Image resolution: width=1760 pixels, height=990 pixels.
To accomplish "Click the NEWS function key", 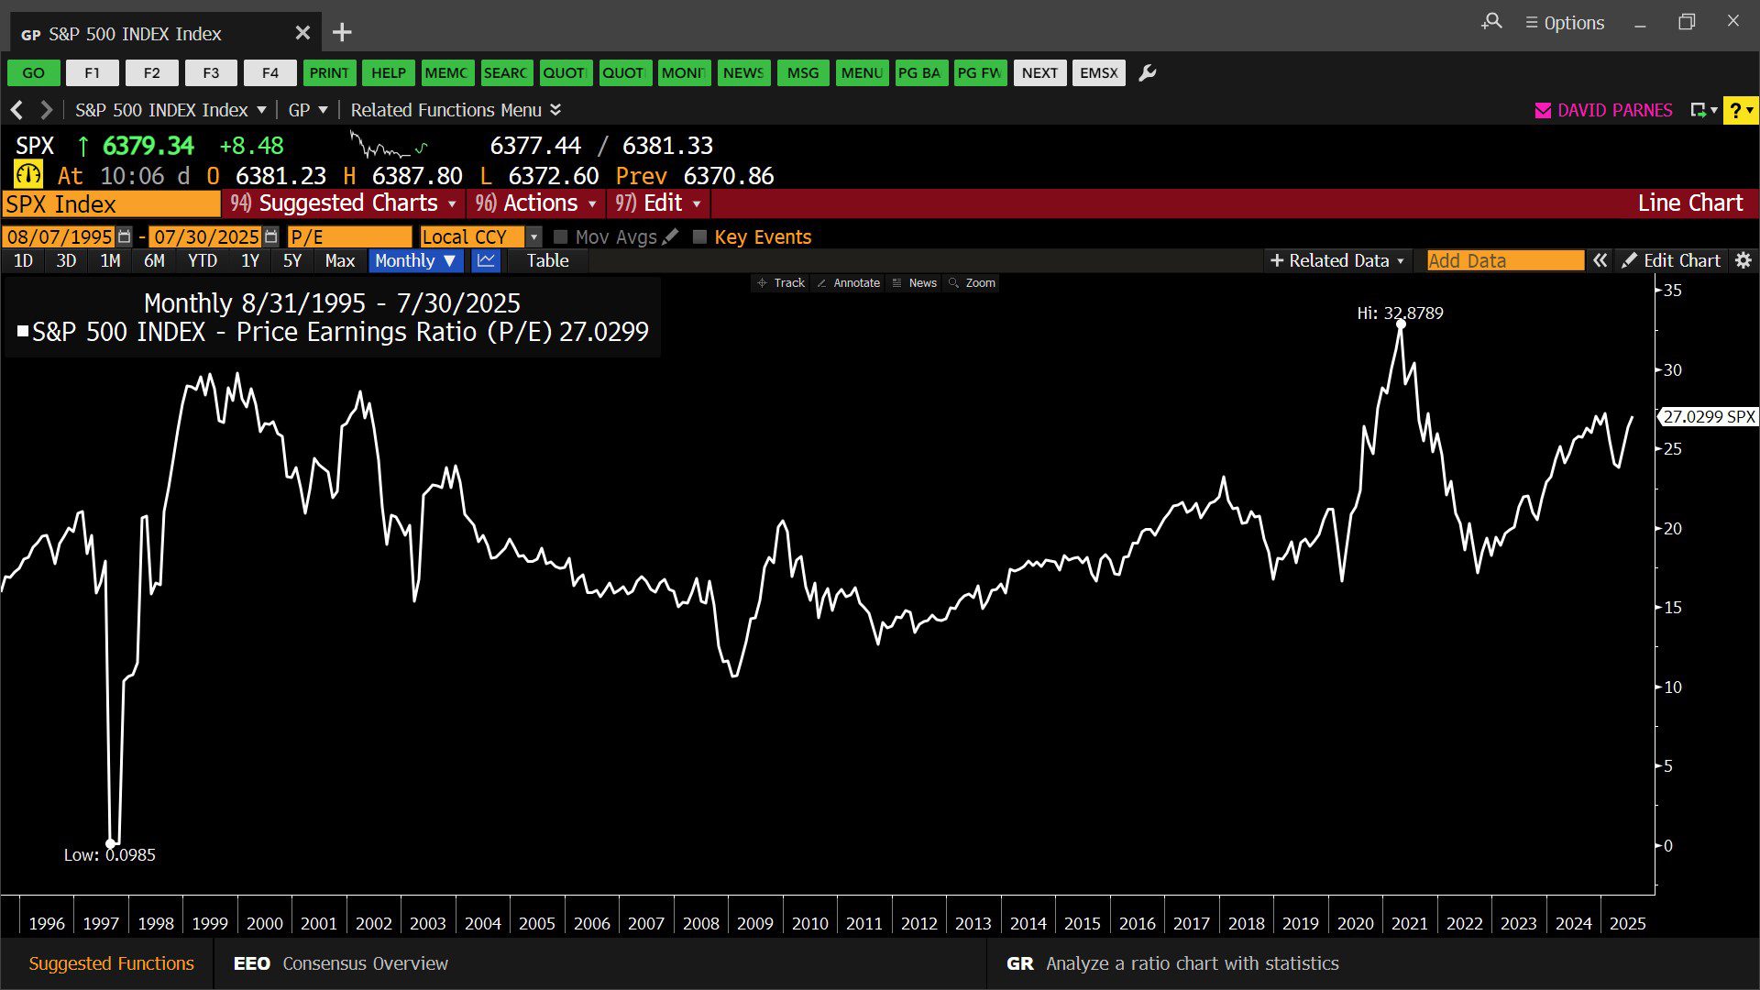I will click(x=743, y=72).
